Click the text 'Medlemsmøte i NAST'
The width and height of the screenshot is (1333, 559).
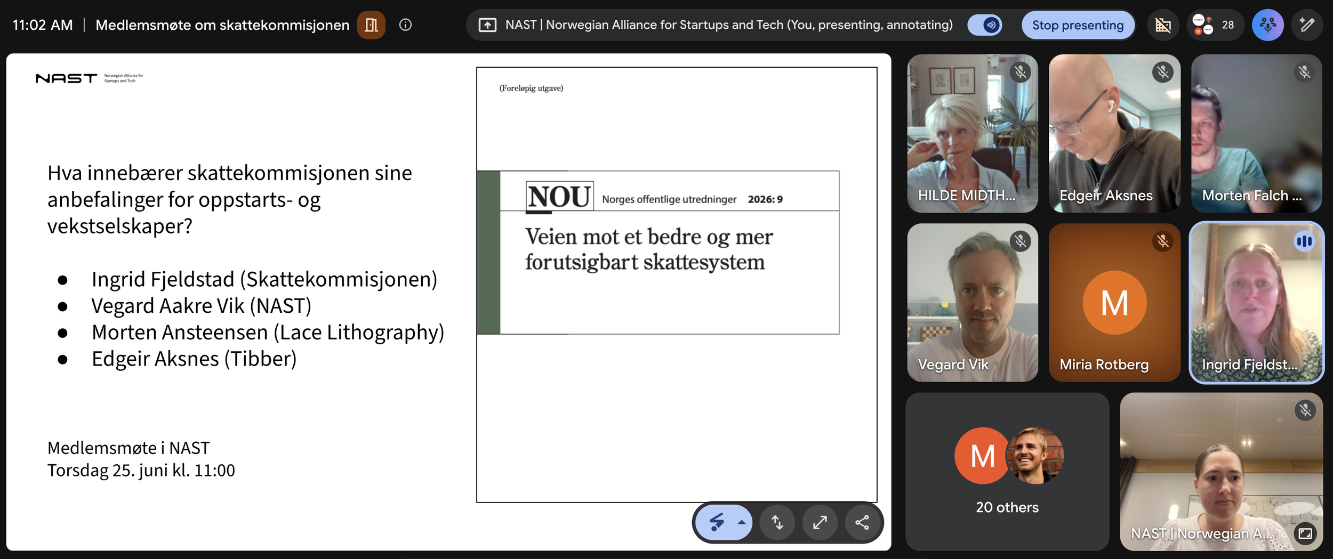(x=129, y=448)
